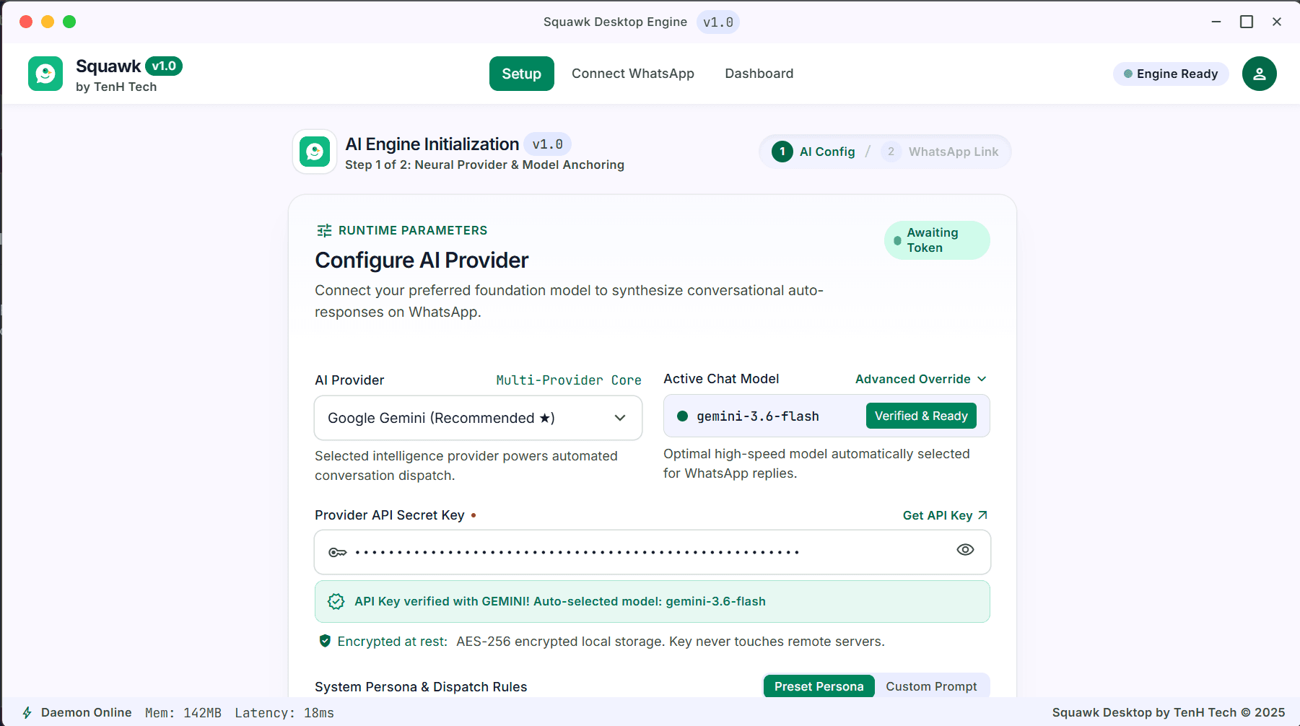Click the Engine Ready status pill
Viewport: 1300px width, 726px height.
click(x=1171, y=74)
